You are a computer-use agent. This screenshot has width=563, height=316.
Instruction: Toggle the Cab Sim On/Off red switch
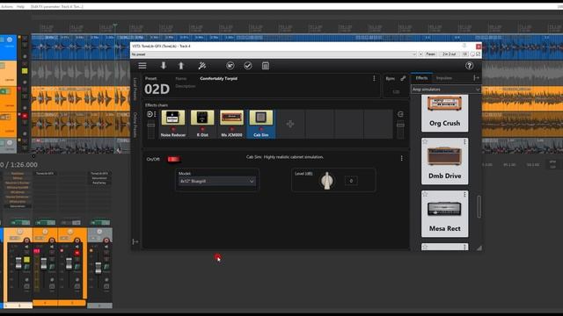click(x=174, y=159)
